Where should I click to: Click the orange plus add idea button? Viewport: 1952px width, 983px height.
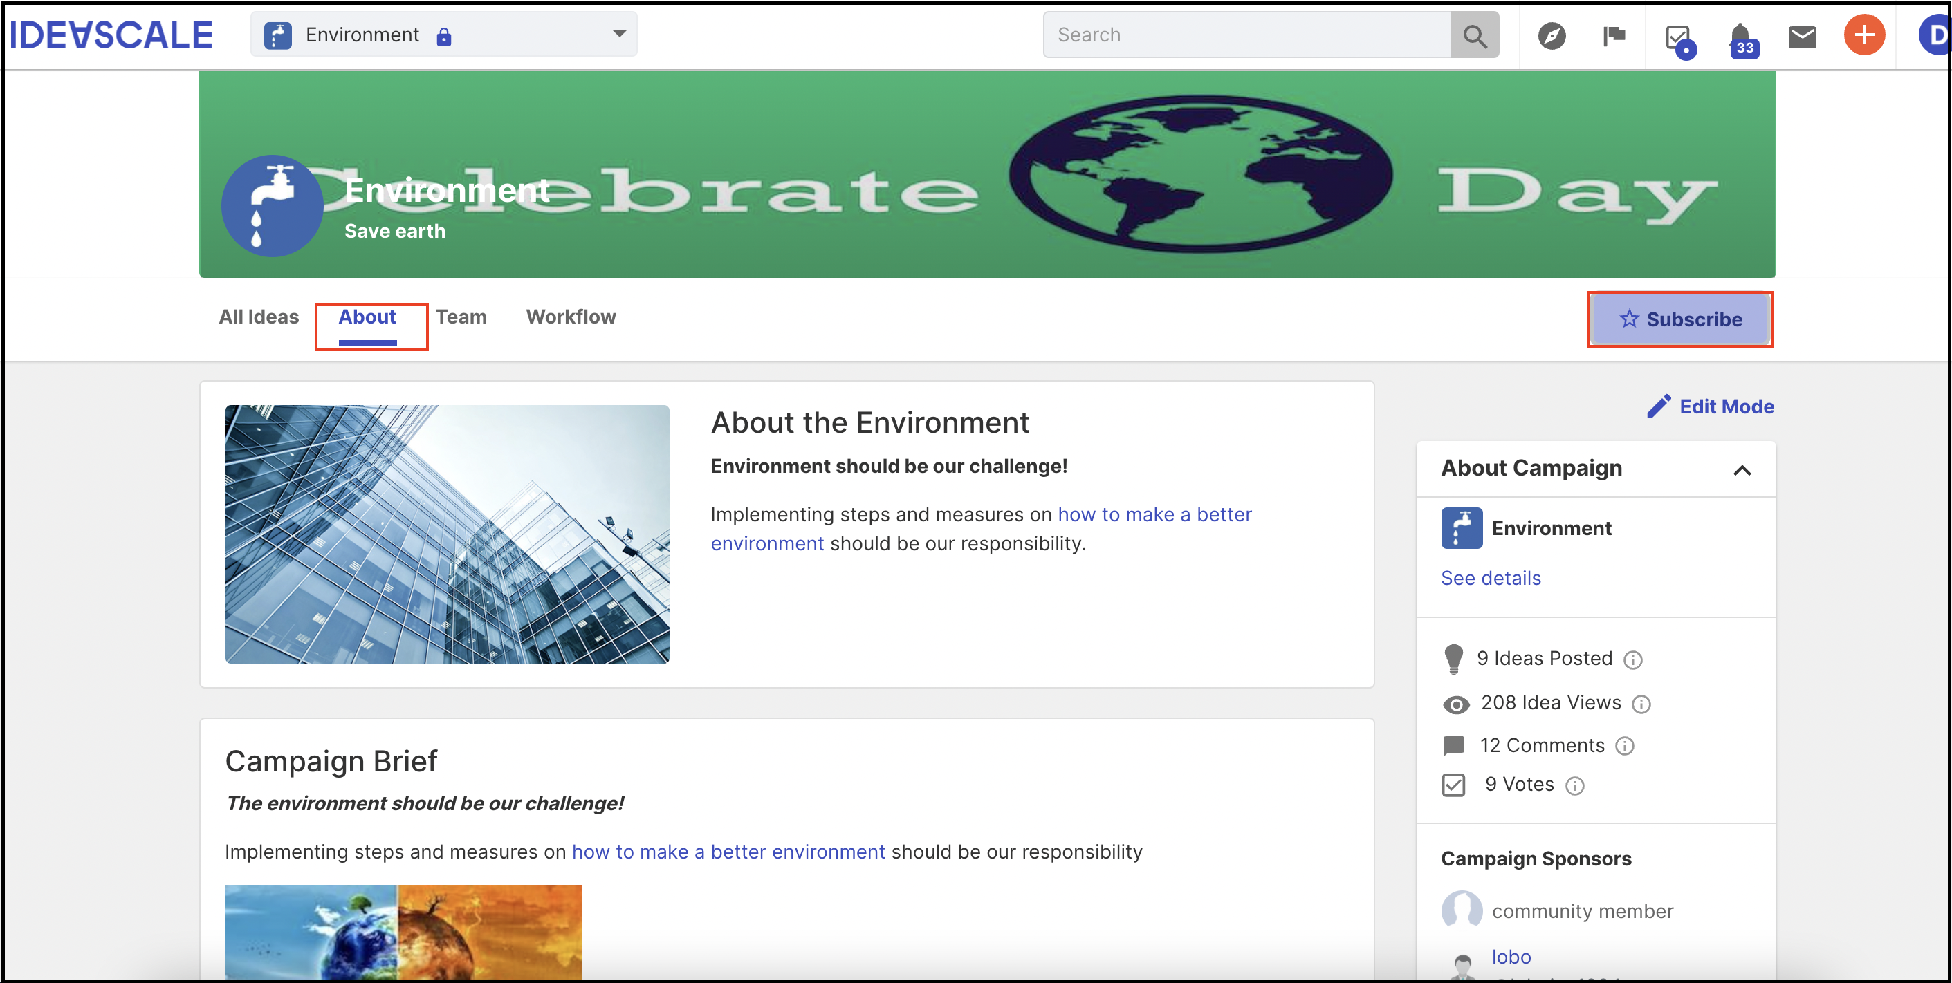click(1864, 35)
